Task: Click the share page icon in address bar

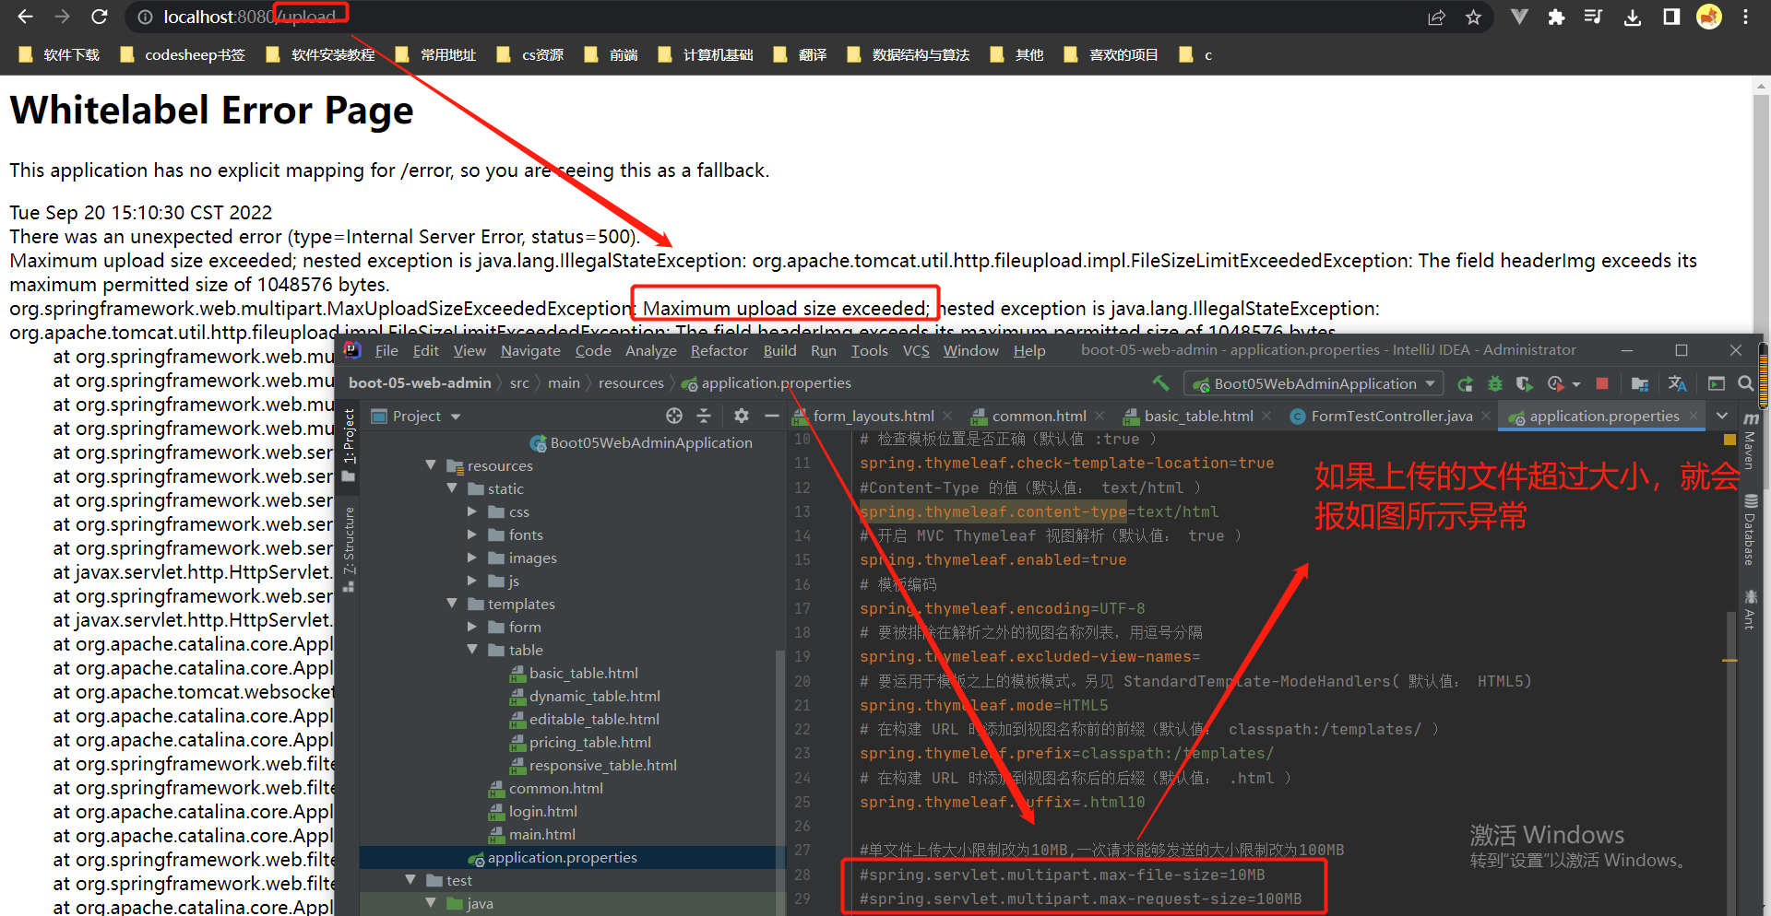Action: 1436,18
